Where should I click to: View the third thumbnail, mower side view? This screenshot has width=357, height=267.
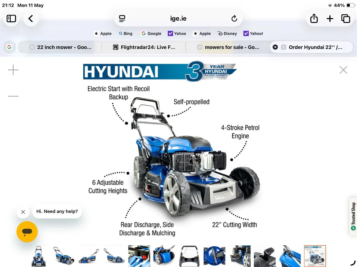(x=89, y=256)
